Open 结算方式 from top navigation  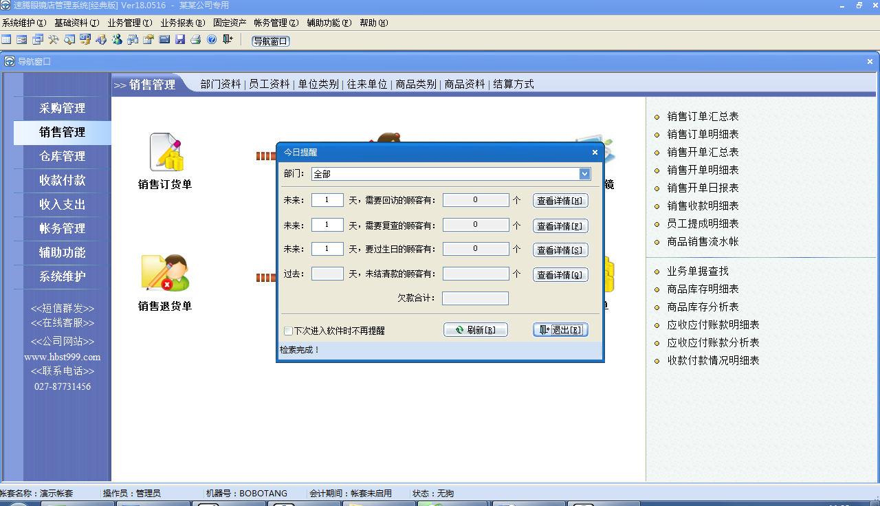[514, 84]
